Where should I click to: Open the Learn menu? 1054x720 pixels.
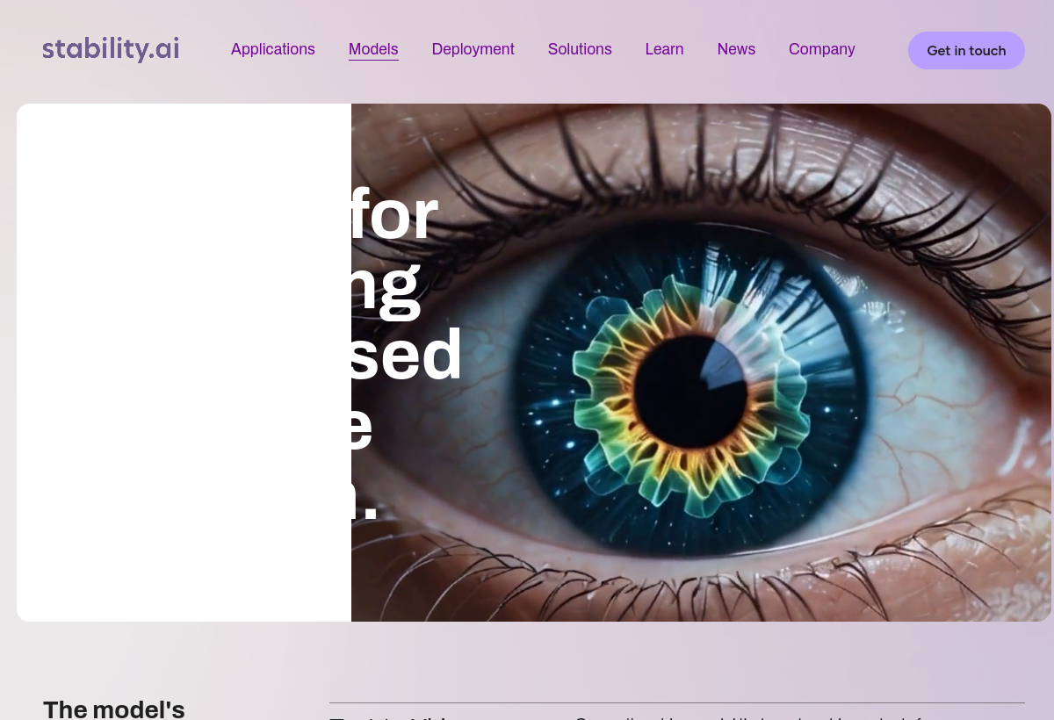(664, 49)
